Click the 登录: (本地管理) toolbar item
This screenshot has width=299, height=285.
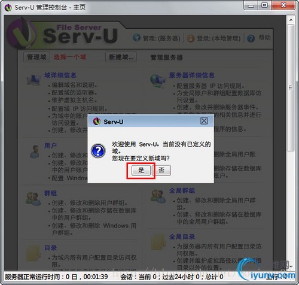(x=219, y=38)
